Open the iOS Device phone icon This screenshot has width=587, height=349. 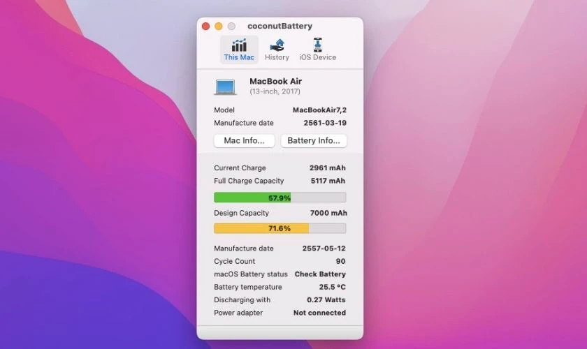click(x=317, y=45)
